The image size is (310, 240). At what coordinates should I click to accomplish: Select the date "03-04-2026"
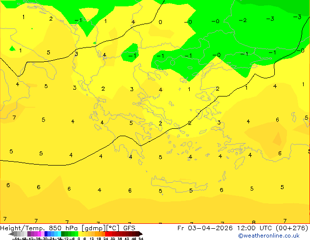click(x=210, y=228)
